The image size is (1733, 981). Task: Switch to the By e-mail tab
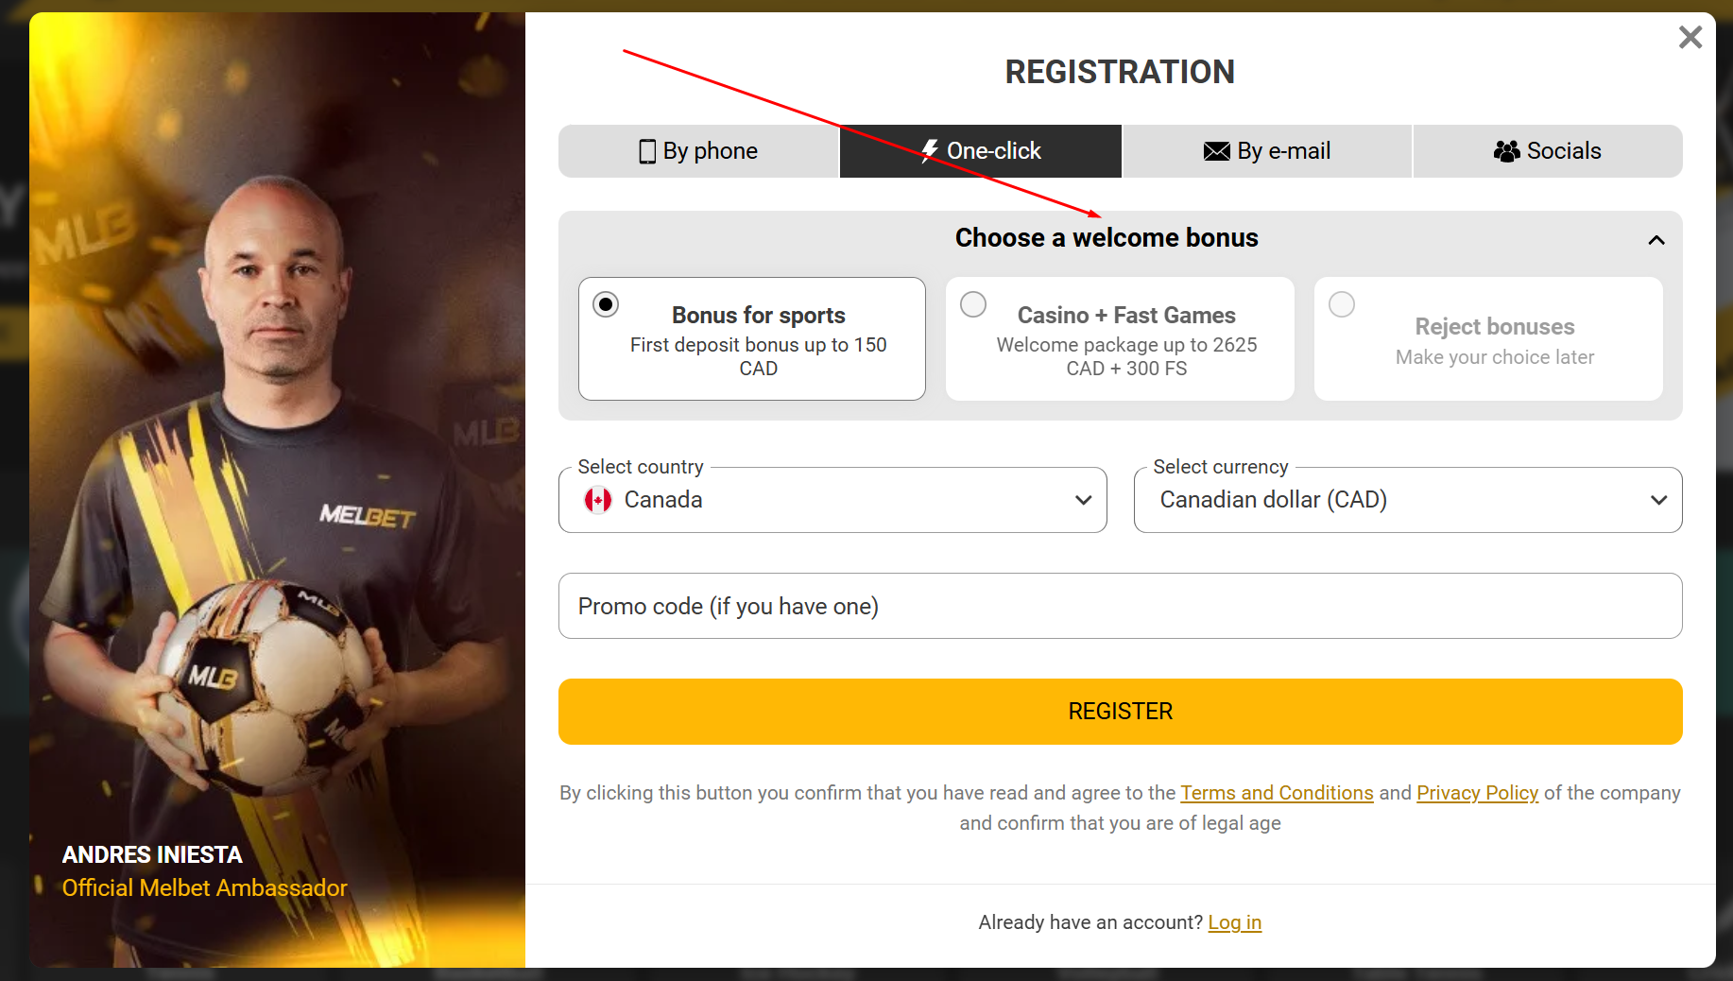(x=1267, y=151)
